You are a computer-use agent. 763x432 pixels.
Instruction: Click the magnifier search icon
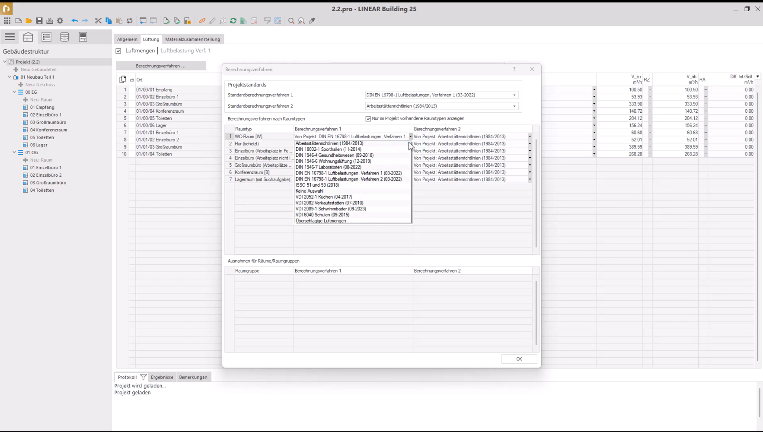291,21
